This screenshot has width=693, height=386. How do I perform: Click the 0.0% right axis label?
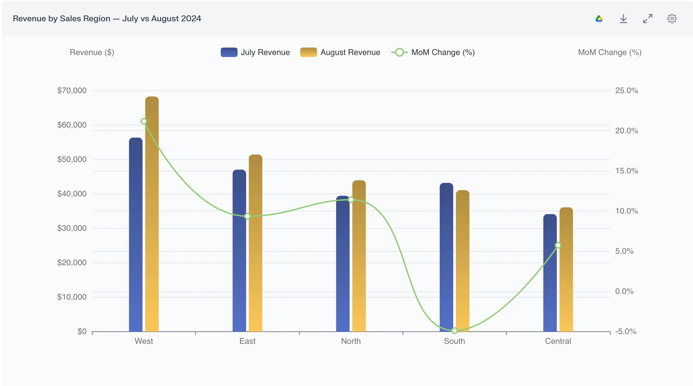click(624, 291)
